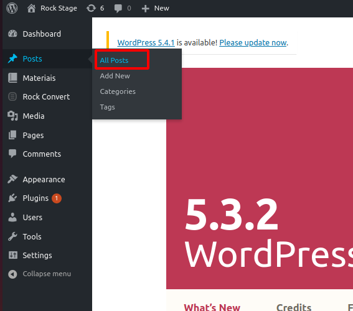Click the Media library icon
The image size is (353, 311).
click(x=12, y=116)
